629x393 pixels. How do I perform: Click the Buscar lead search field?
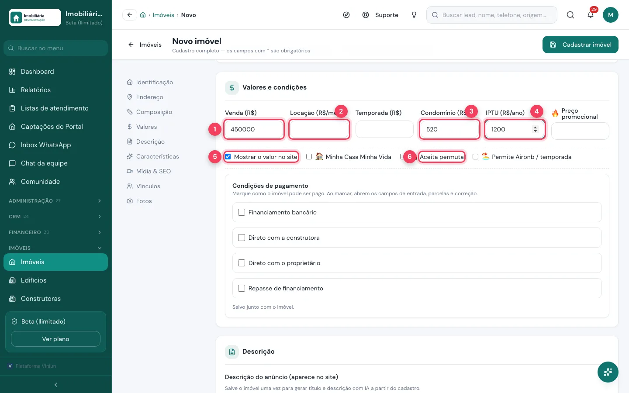(x=492, y=15)
